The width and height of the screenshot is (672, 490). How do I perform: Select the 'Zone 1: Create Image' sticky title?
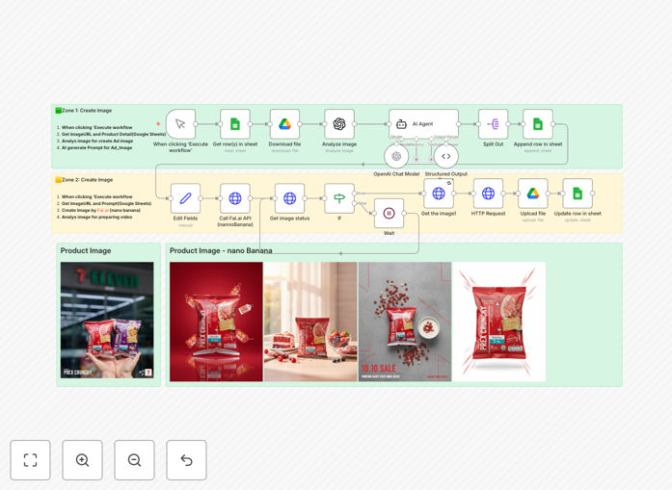point(87,111)
